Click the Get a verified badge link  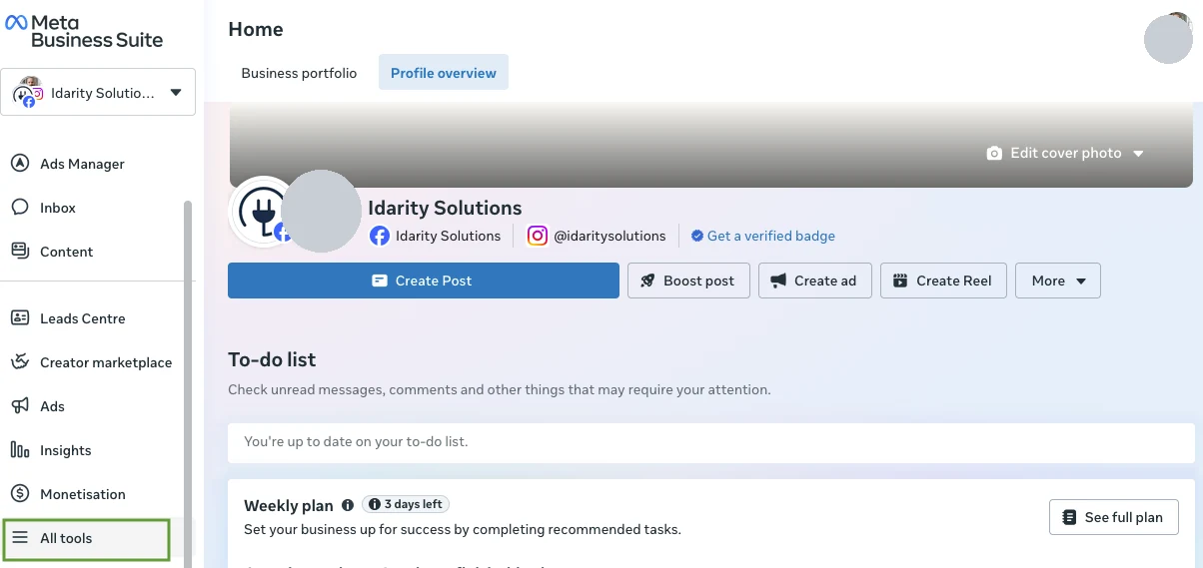[x=771, y=237]
